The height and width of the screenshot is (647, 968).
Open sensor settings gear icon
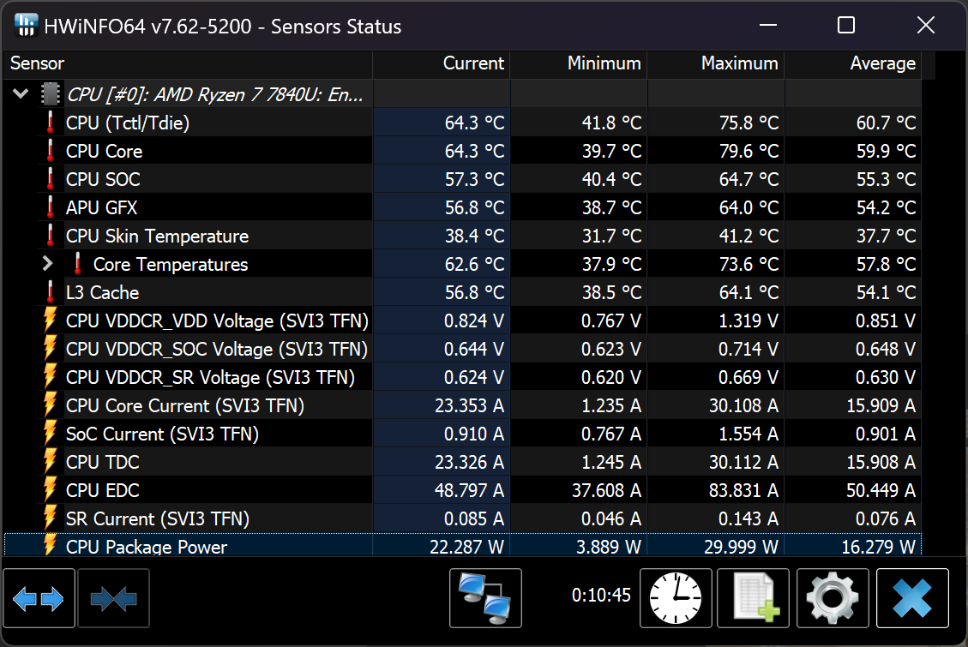click(833, 597)
